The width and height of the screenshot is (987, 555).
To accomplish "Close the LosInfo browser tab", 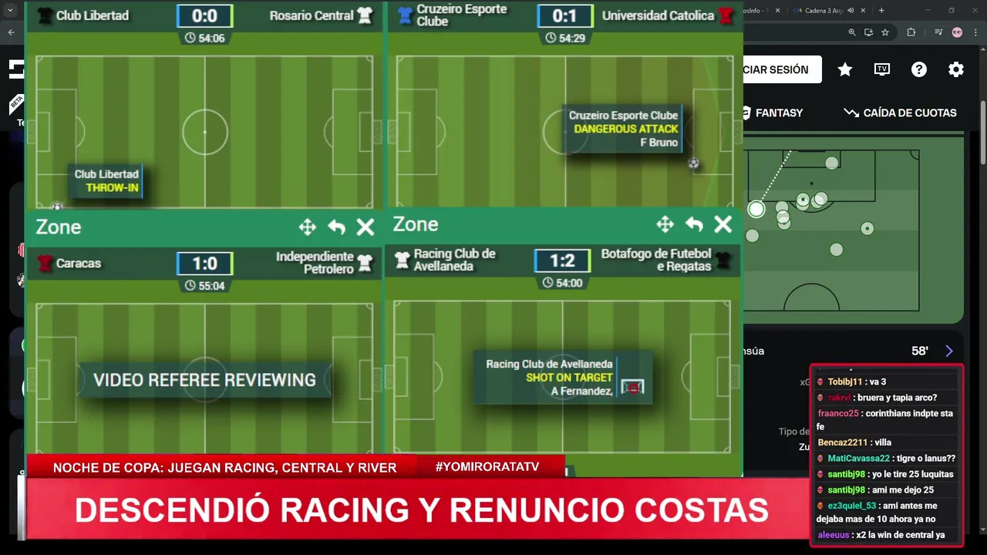I will (x=777, y=11).
